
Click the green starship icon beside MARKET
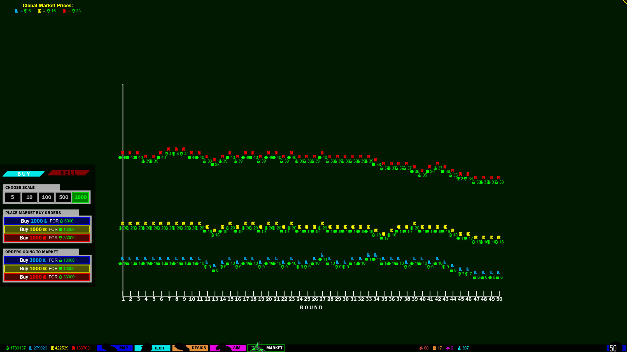coord(256,348)
